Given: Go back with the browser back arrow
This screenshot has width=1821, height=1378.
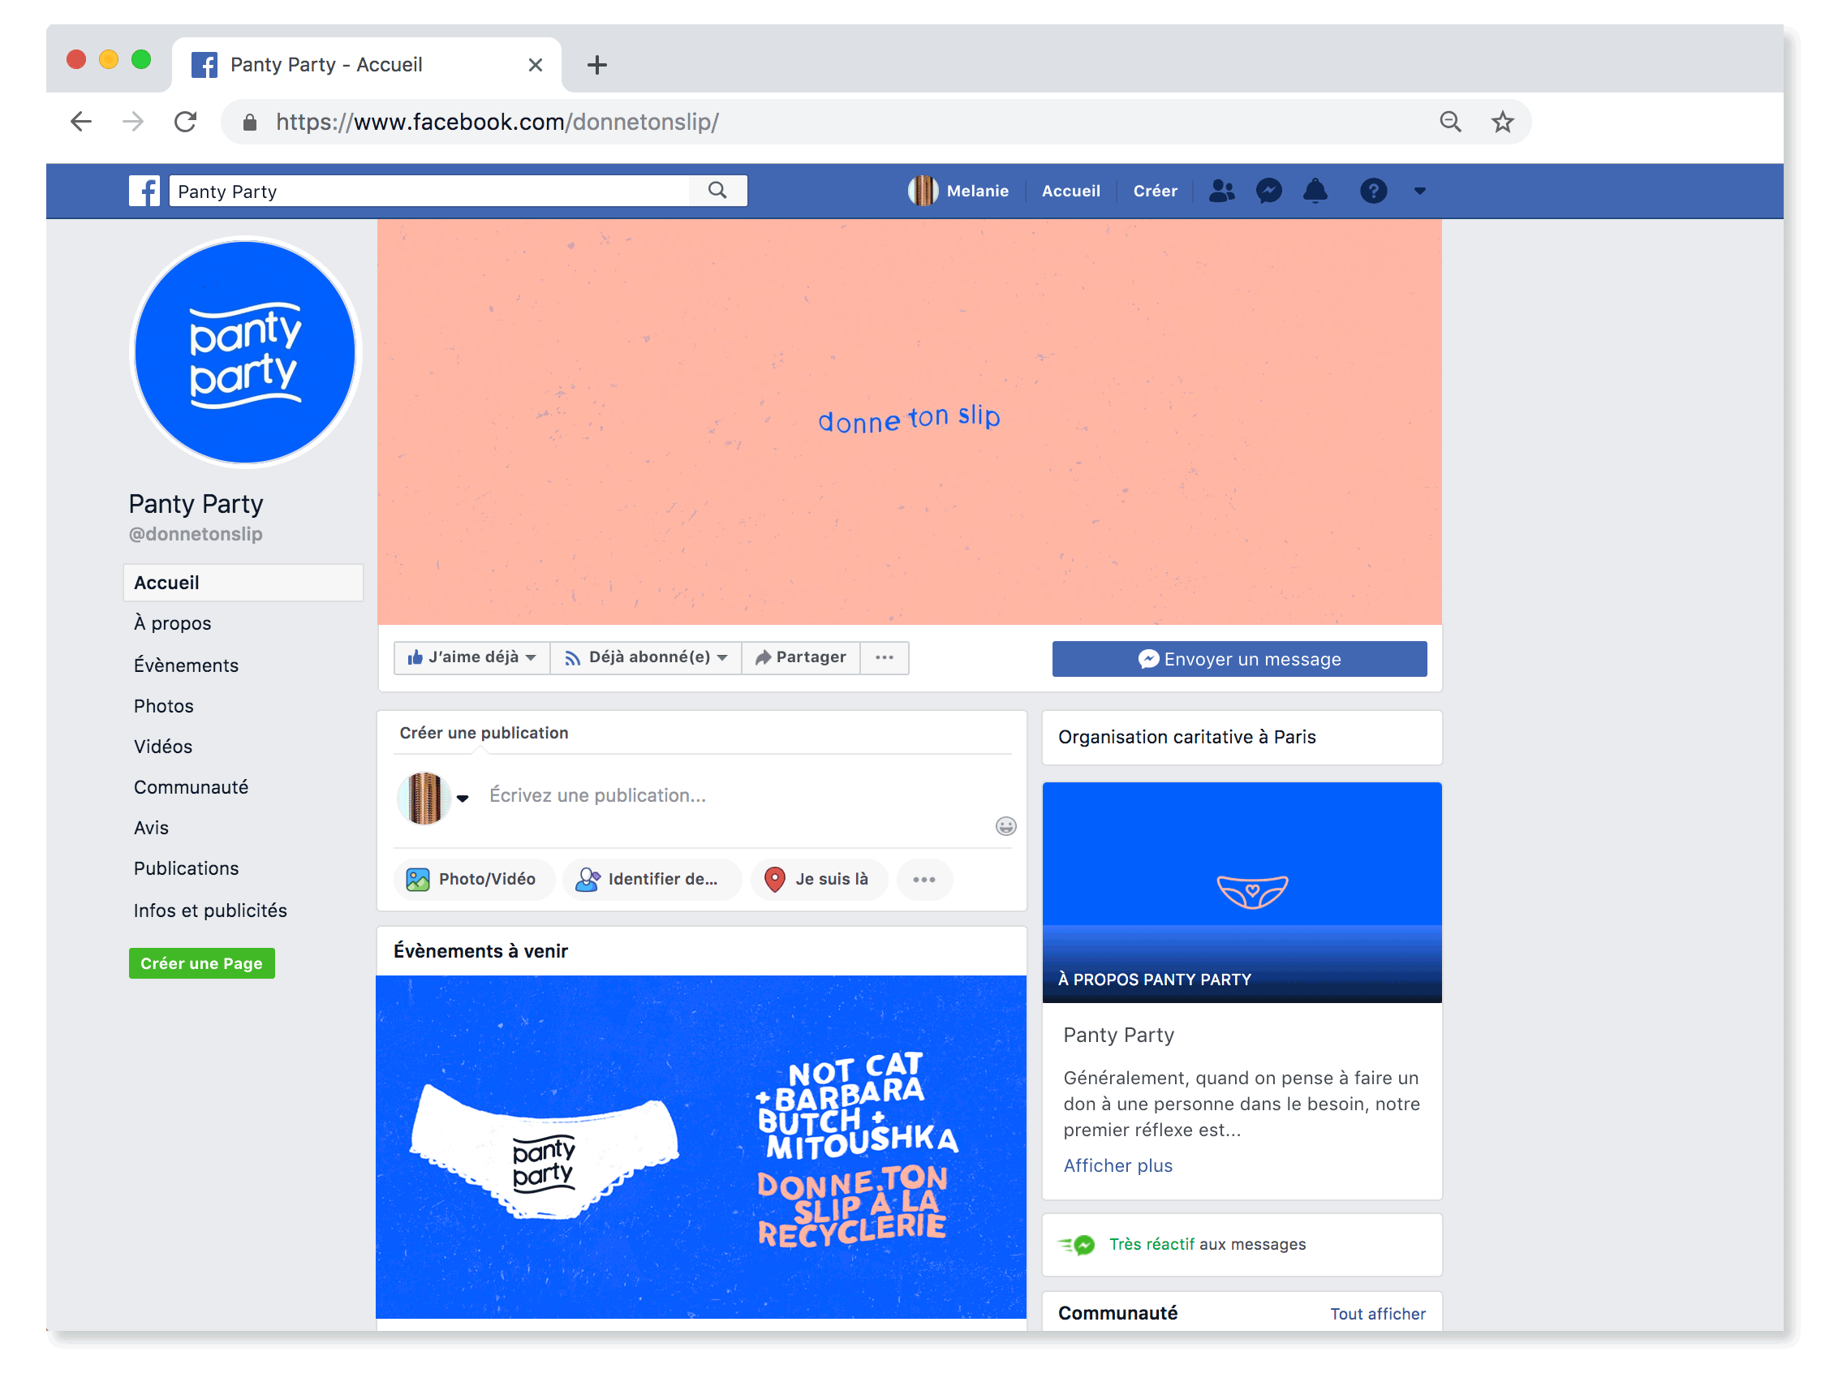Looking at the screenshot, I should tap(80, 122).
